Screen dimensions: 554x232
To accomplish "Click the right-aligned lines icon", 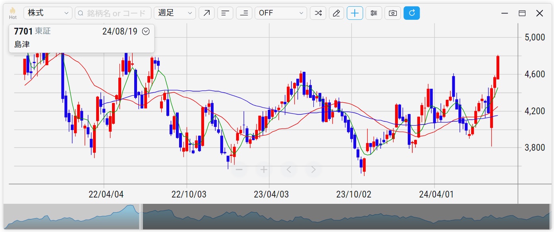I will [x=244, y=13].
